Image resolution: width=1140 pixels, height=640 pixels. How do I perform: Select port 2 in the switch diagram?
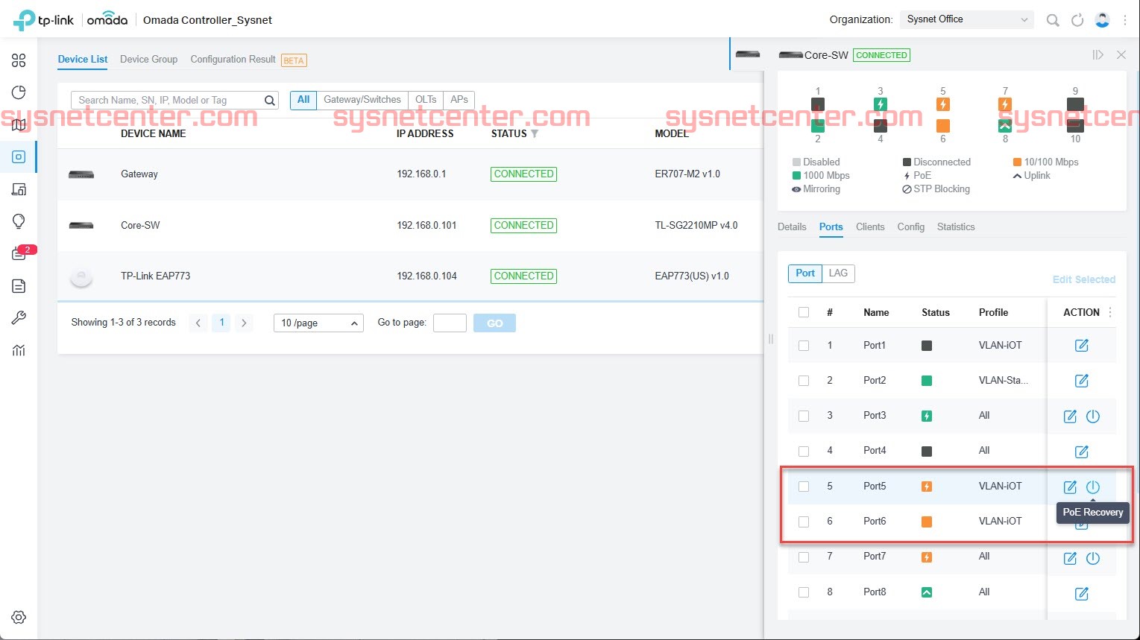point(818,126)
